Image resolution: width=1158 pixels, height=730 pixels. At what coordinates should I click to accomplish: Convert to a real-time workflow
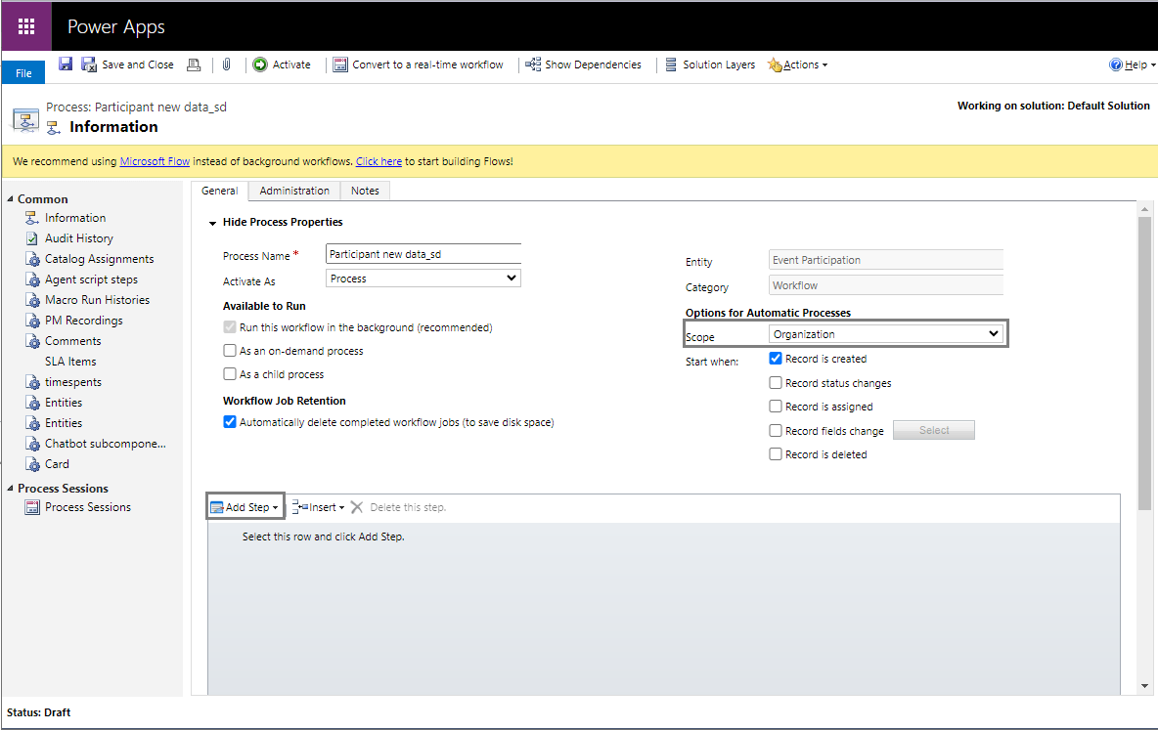coord(418,64)
